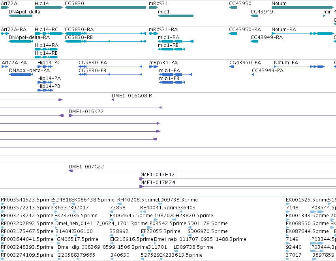336x261 pixels.
Task: Click the LD09738.5prime EST label
Action: (x=193, y=248)
